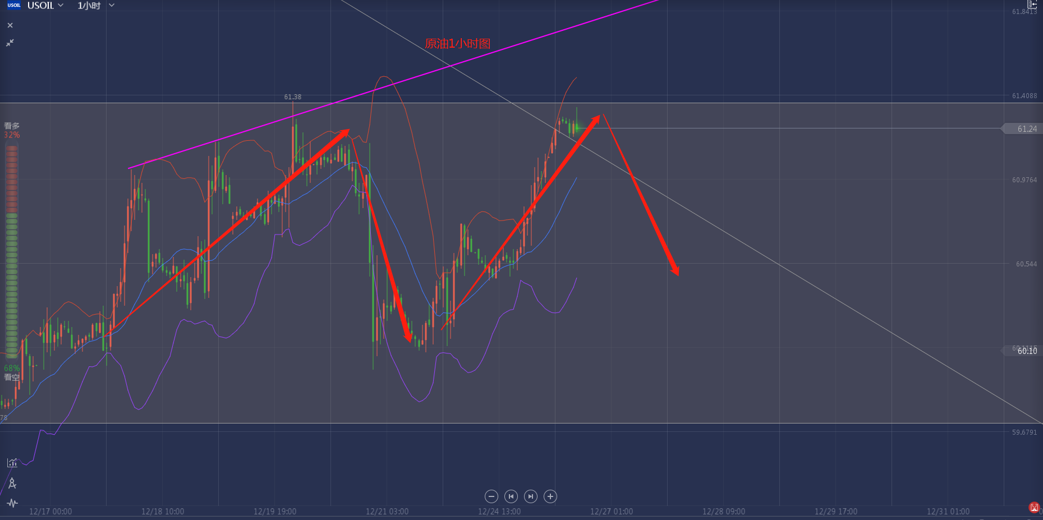The width and height of the screenshot is (1043, 520).
Task: Select the compass drawing tools icon
Action: pos(12,483)
